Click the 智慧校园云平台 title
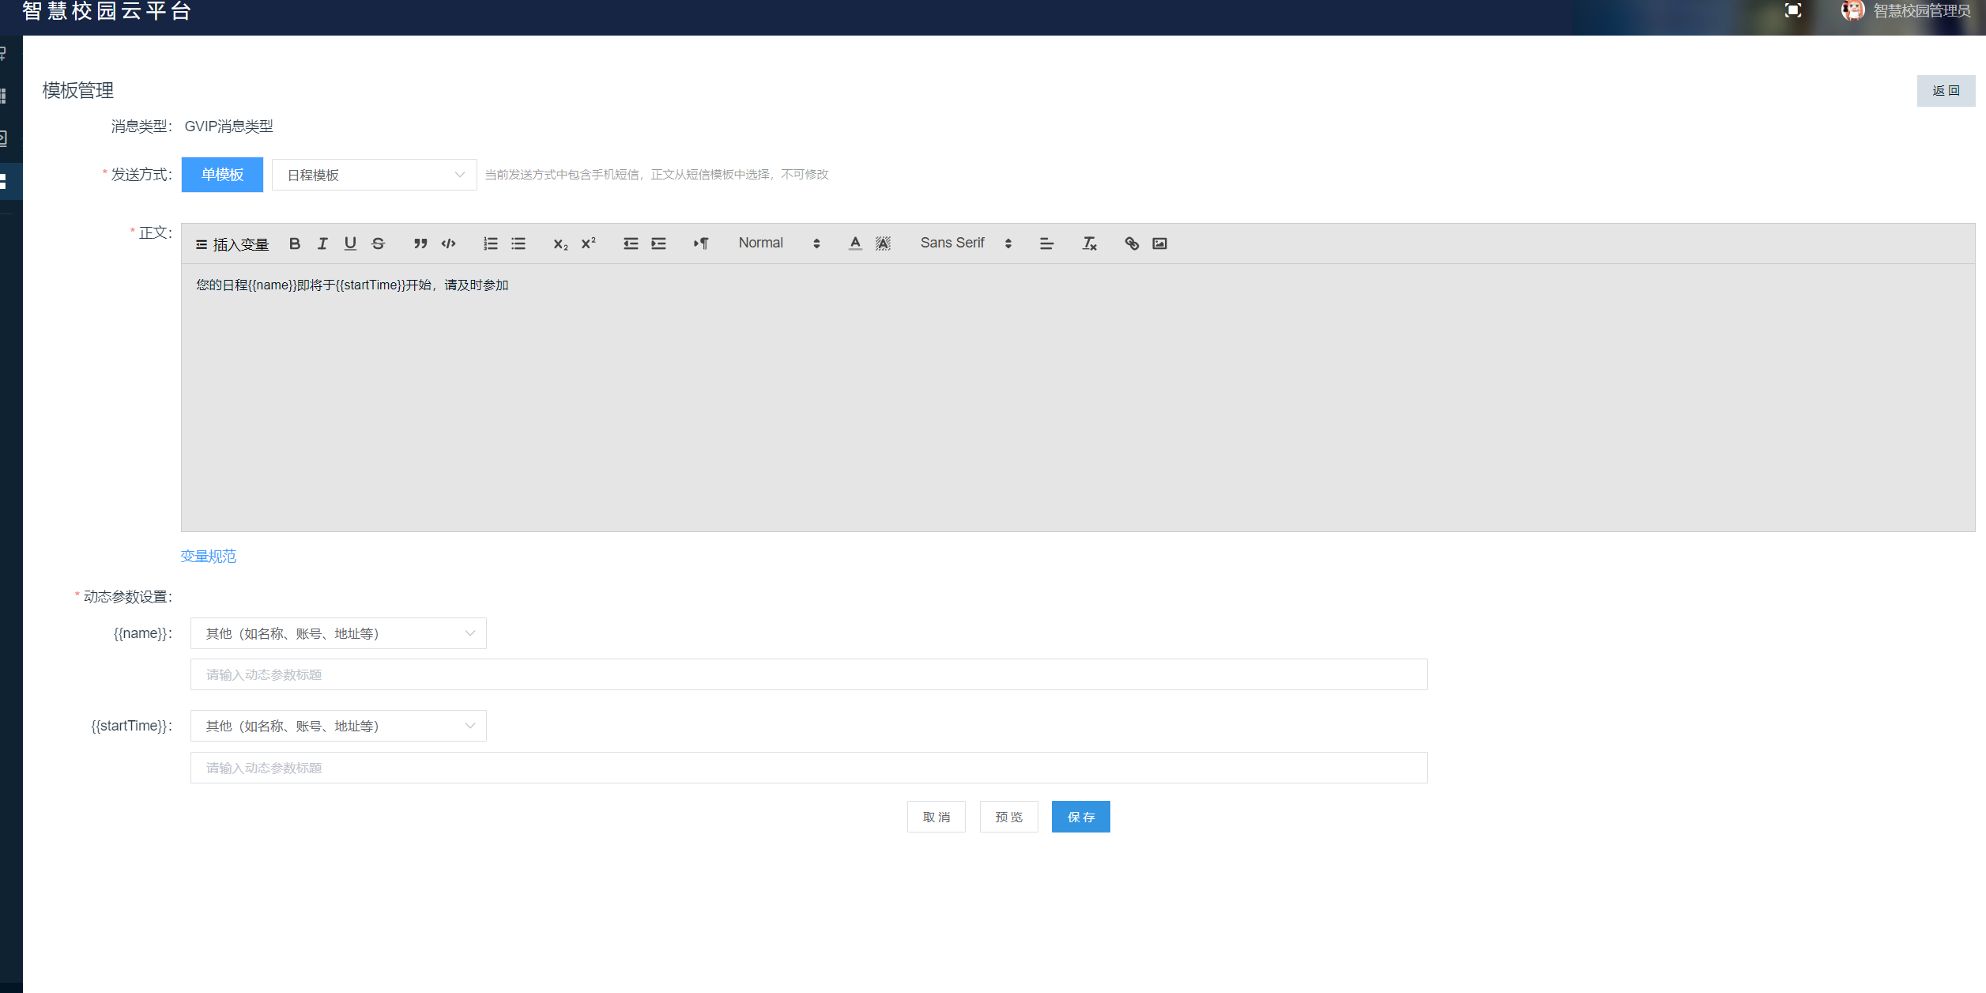Screen dimensions: 1986x993 [x=107, y=11]
